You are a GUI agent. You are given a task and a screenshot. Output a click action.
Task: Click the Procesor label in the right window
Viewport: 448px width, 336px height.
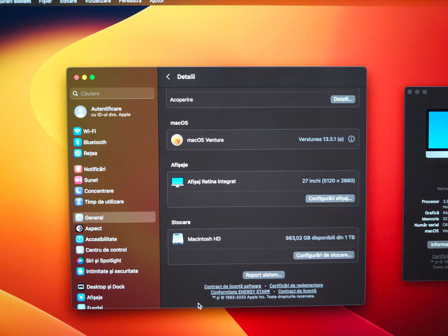pyautogui.click(x=430, y=202)
